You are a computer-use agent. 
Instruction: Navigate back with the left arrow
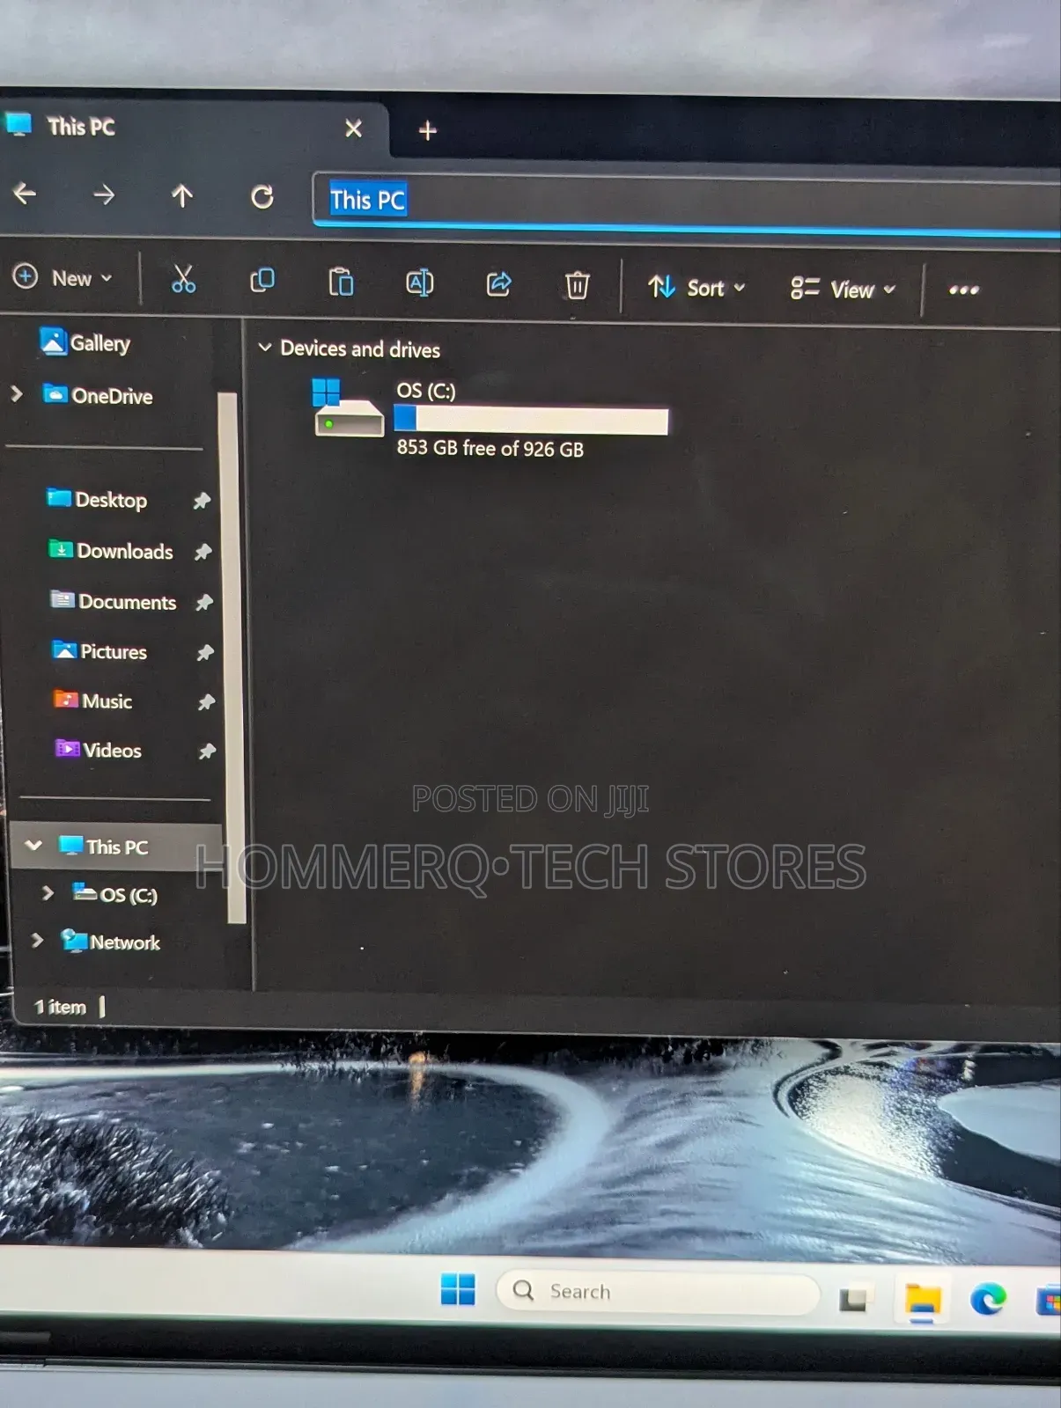point(25,193)
